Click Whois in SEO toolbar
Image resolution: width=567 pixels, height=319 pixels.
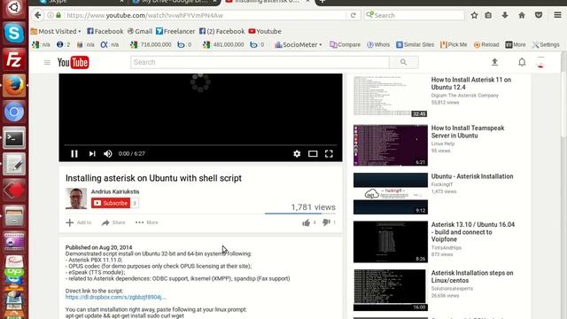click(378, 45)
